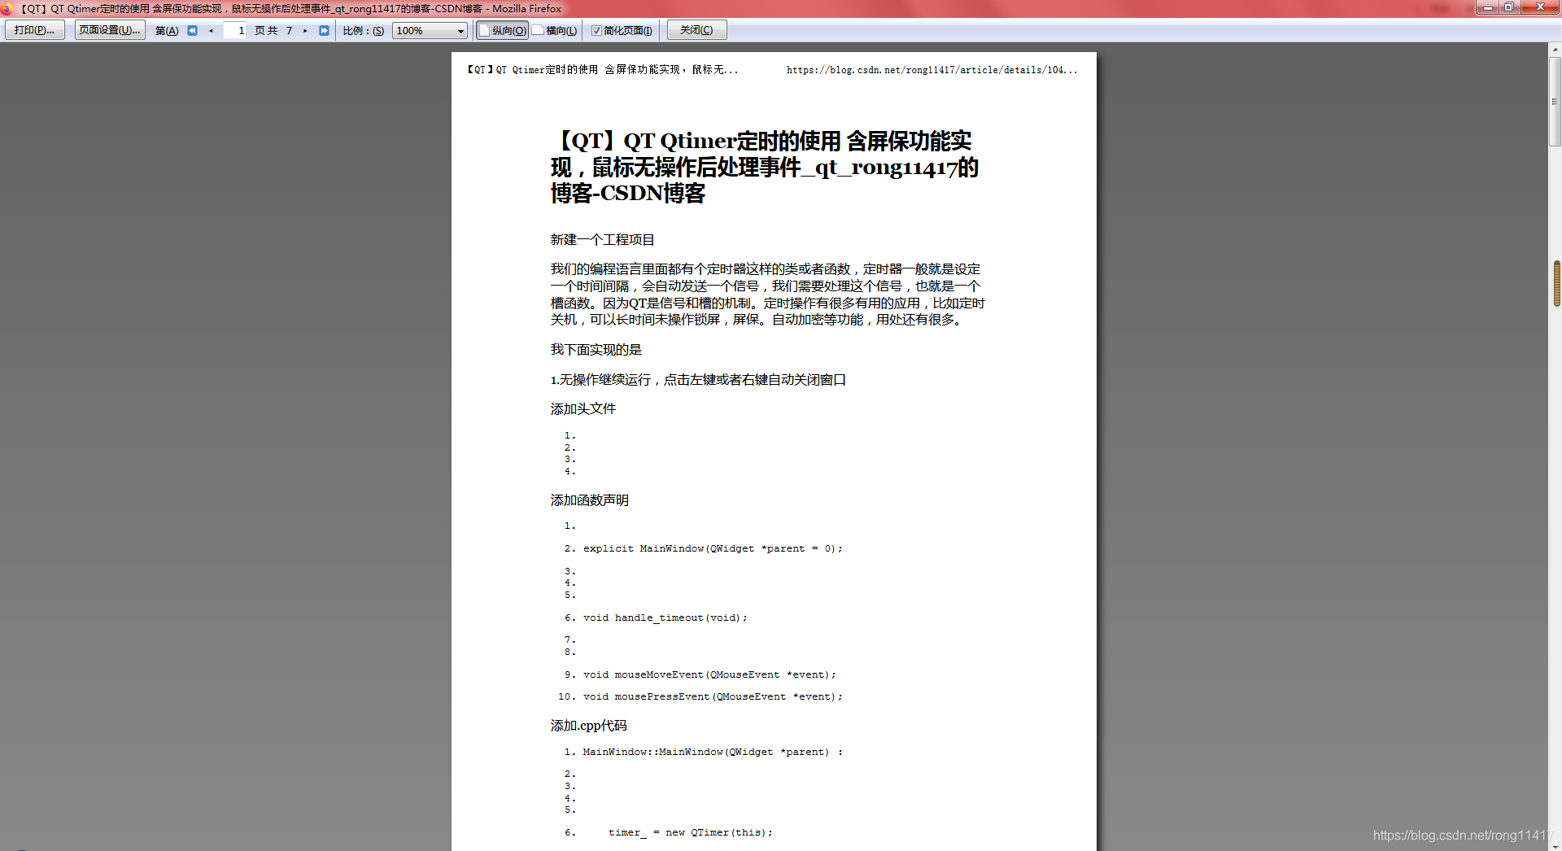Restore down the Firefox window

(1508, 7)
